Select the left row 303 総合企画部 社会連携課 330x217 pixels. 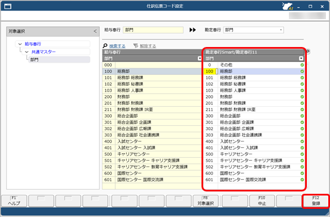click(152, 135)
